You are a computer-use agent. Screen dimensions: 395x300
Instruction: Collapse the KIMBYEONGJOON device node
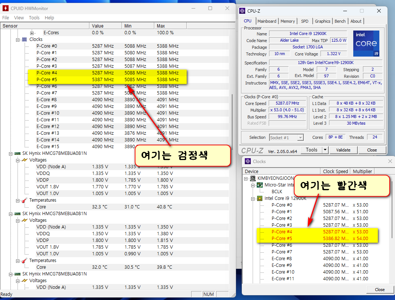[246, 179]
